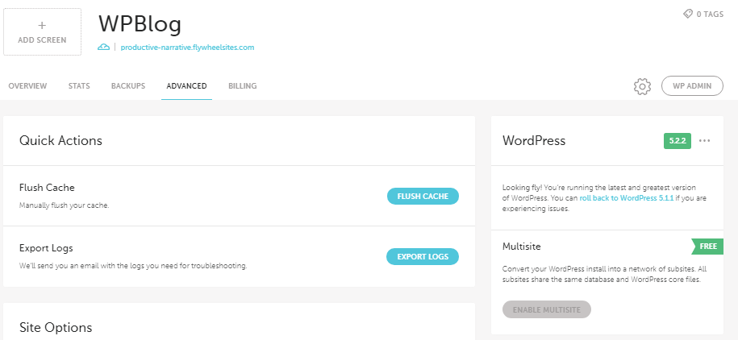Click the cloud icon next to site URL
The width and height of the screenshot is (738, 340).
pos(103,47)
